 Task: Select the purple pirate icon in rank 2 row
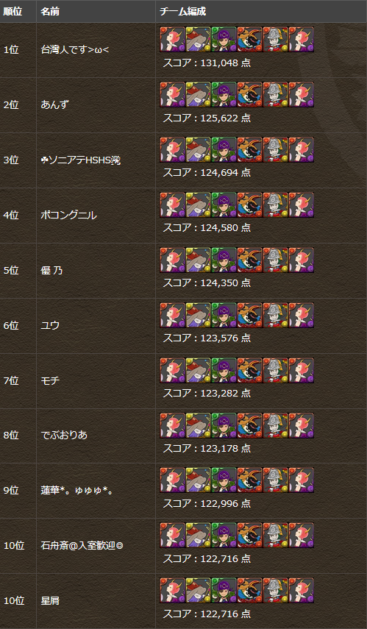pos(224,95)
